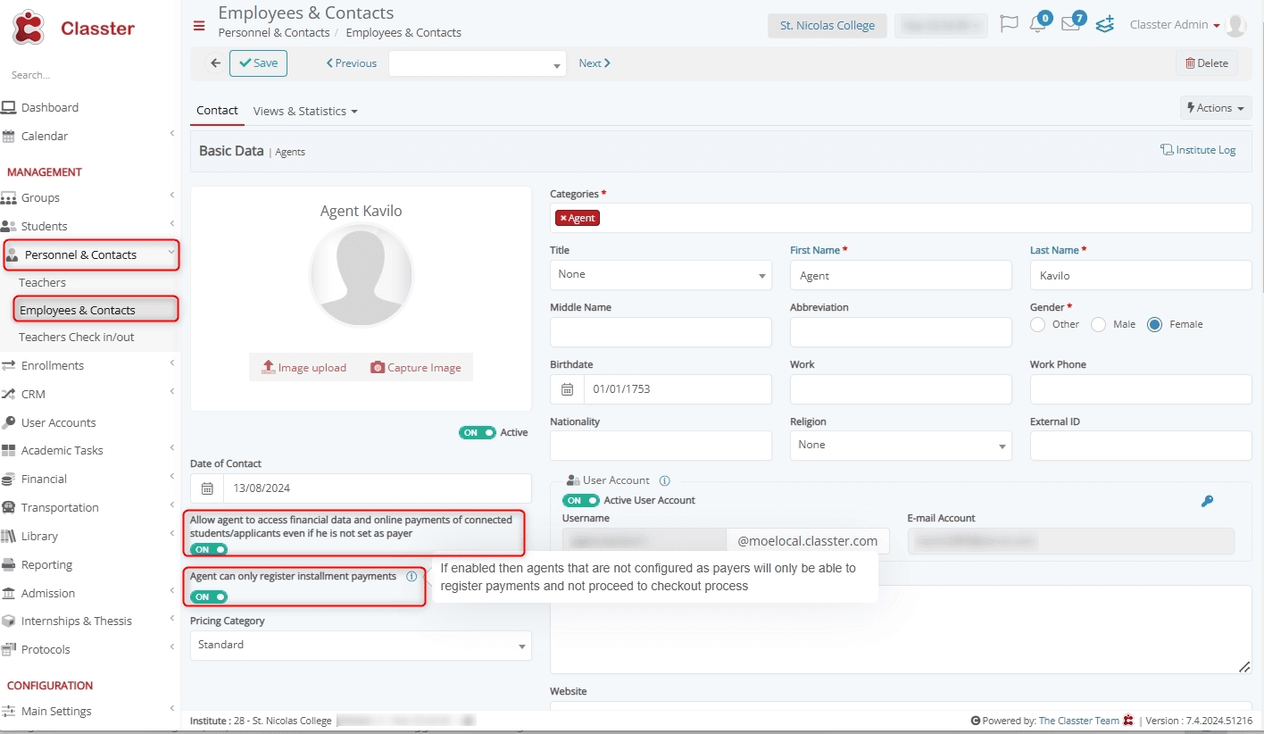Image resolution: width=1264 pixels, height=734 pixels.
Task: Select Female gender radio button
Action: point(1154,325)
